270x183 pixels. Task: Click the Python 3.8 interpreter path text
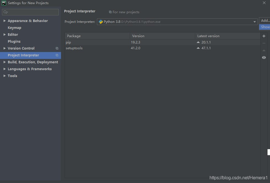coord(141,22)
